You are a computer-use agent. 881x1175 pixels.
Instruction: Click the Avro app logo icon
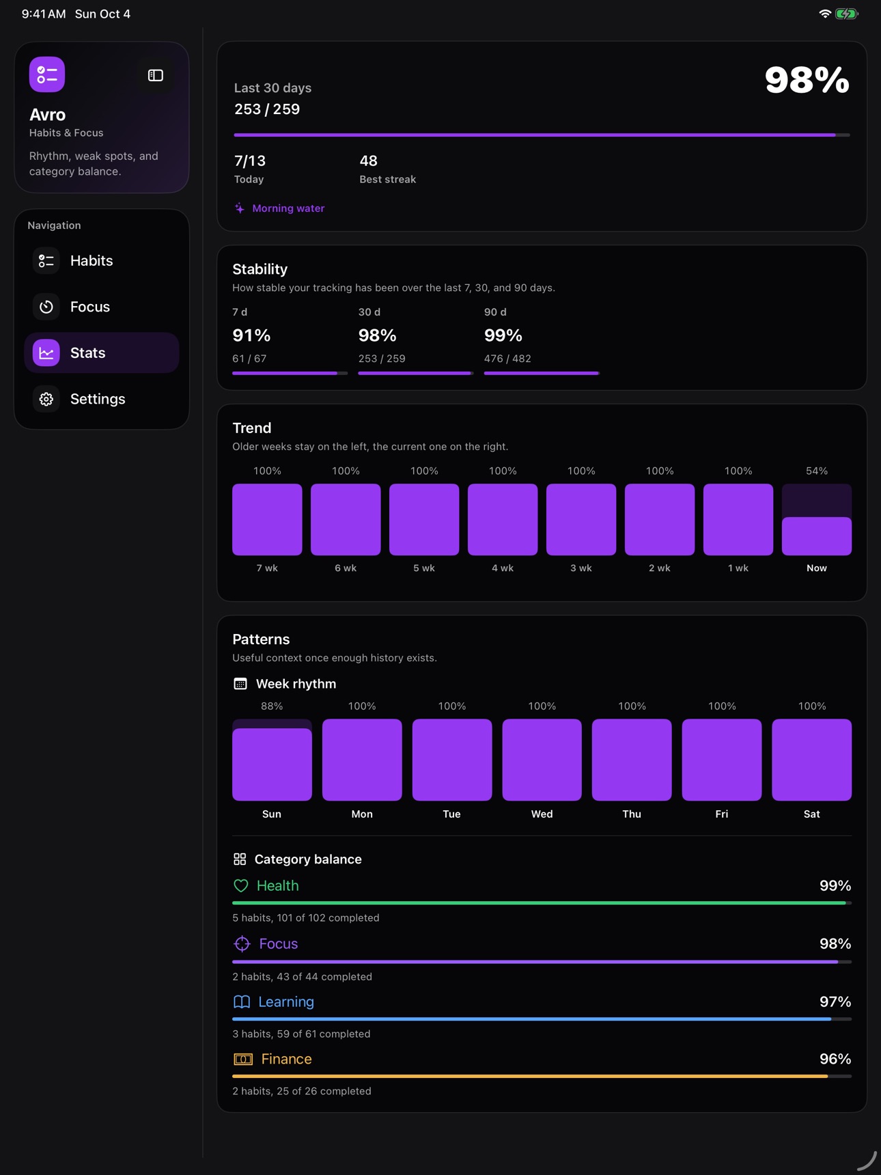(x=47, y=74)
